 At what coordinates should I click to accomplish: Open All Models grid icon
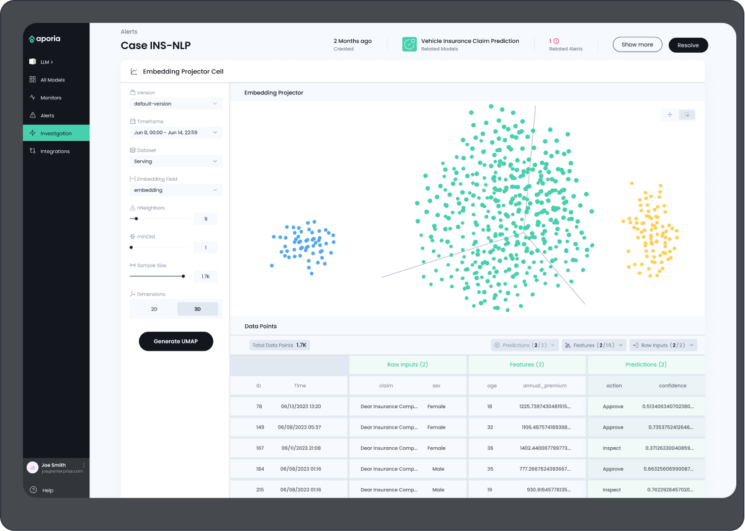pyautogui.click(x=33, y=79)
